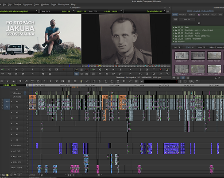The width and height of the screenshot is (224, 178).
Task: Open the Script menu
Action: [54, 4]
